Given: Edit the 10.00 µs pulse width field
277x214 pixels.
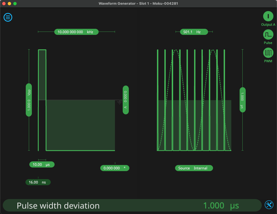Looking at the screenshot, I should 42,164.
